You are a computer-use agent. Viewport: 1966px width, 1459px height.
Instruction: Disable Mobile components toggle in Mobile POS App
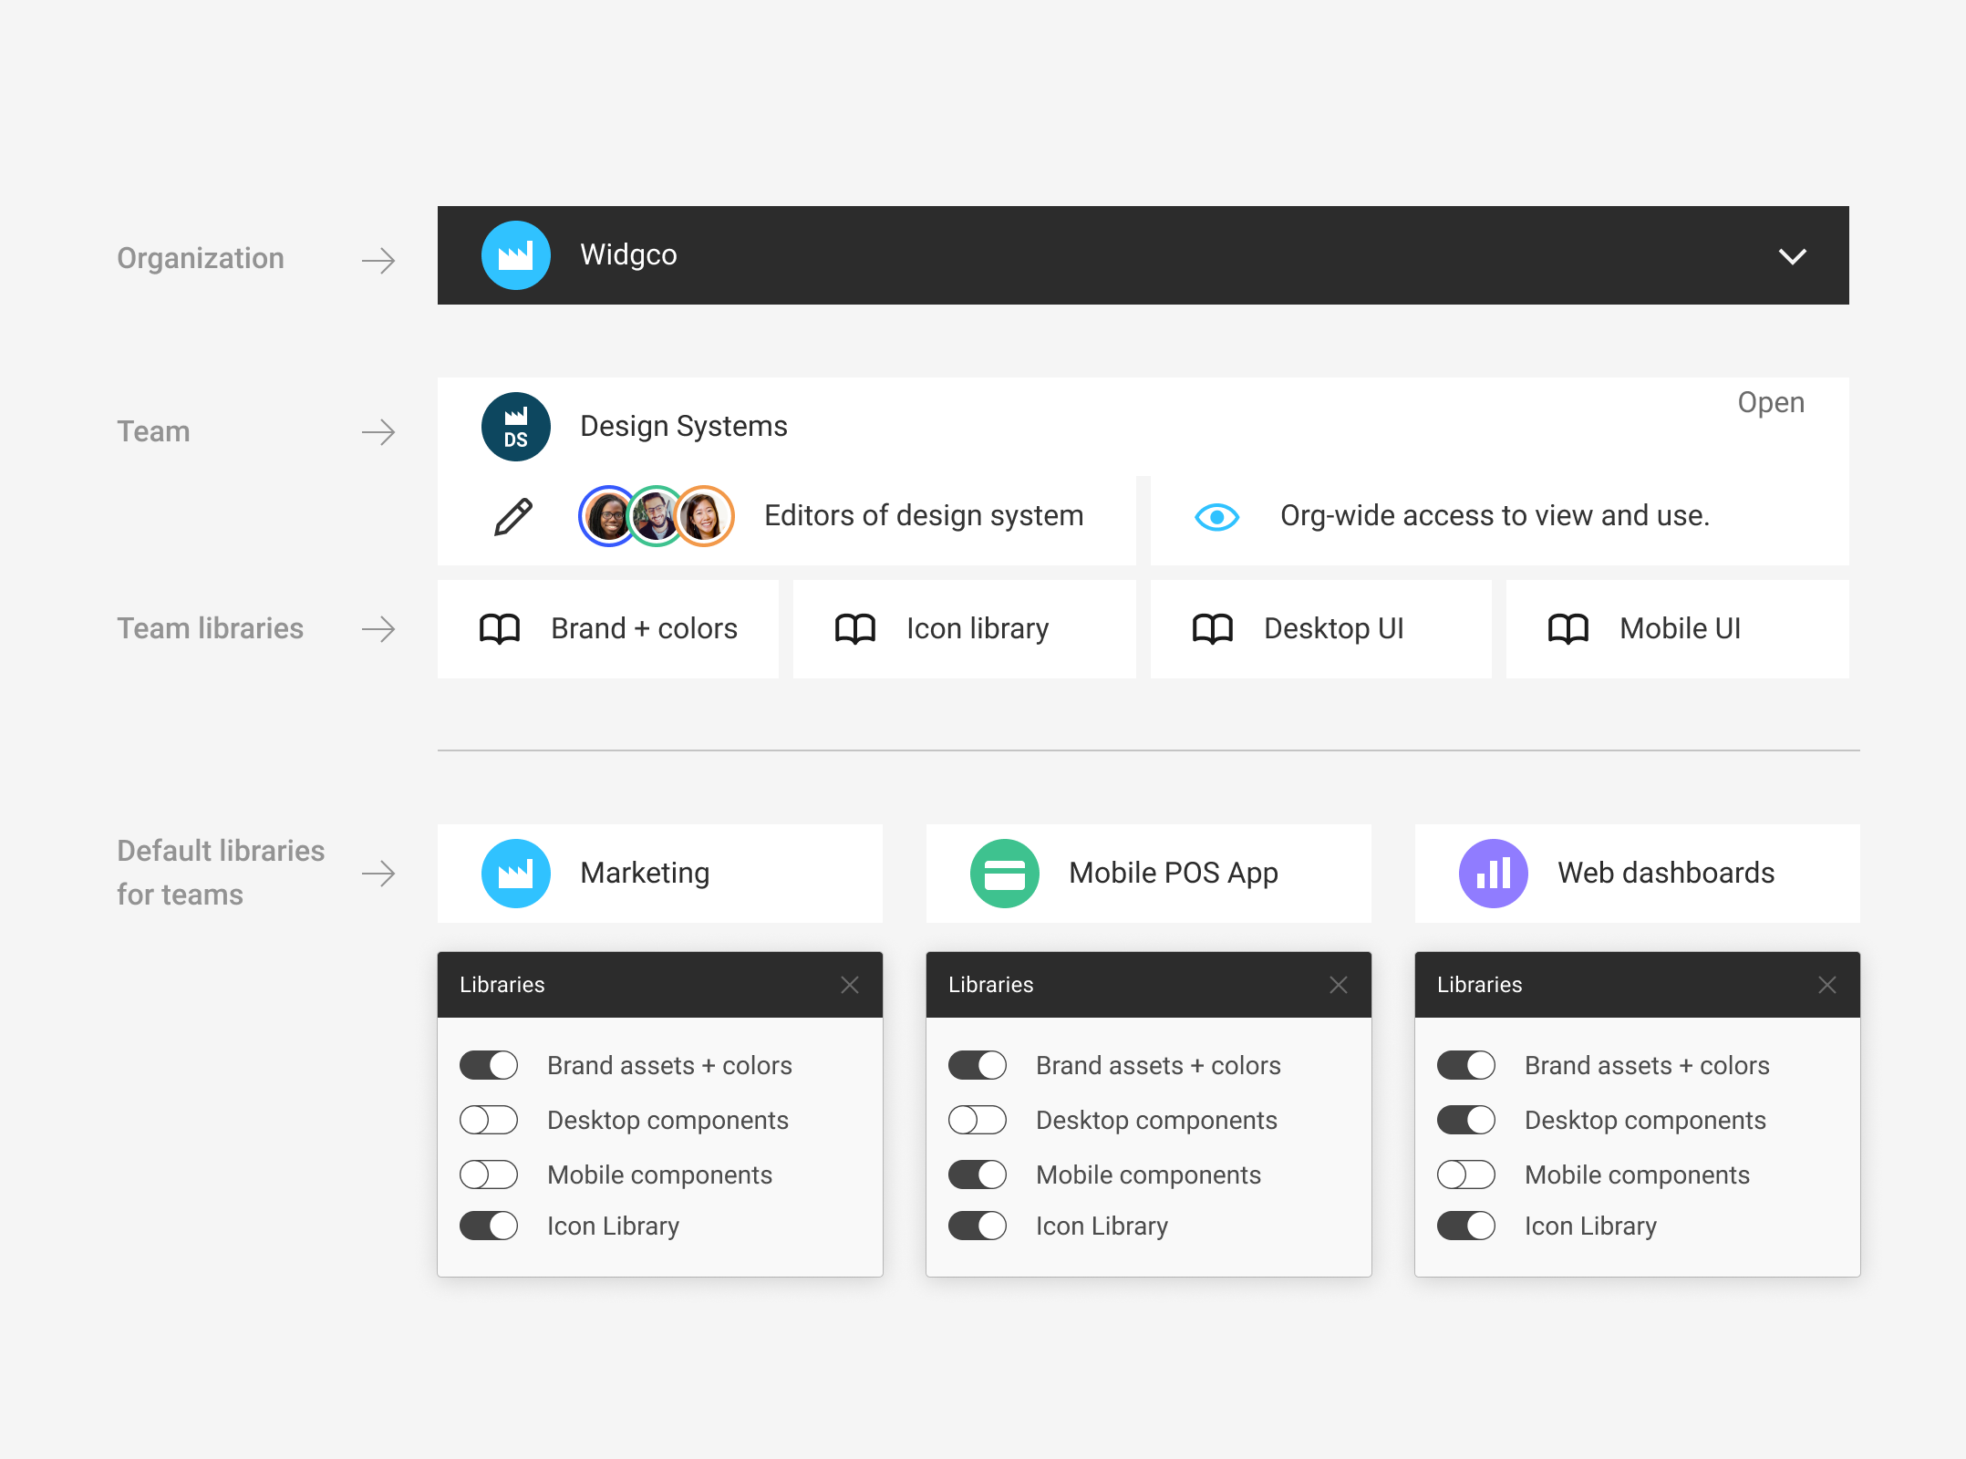click(978, 1174)
